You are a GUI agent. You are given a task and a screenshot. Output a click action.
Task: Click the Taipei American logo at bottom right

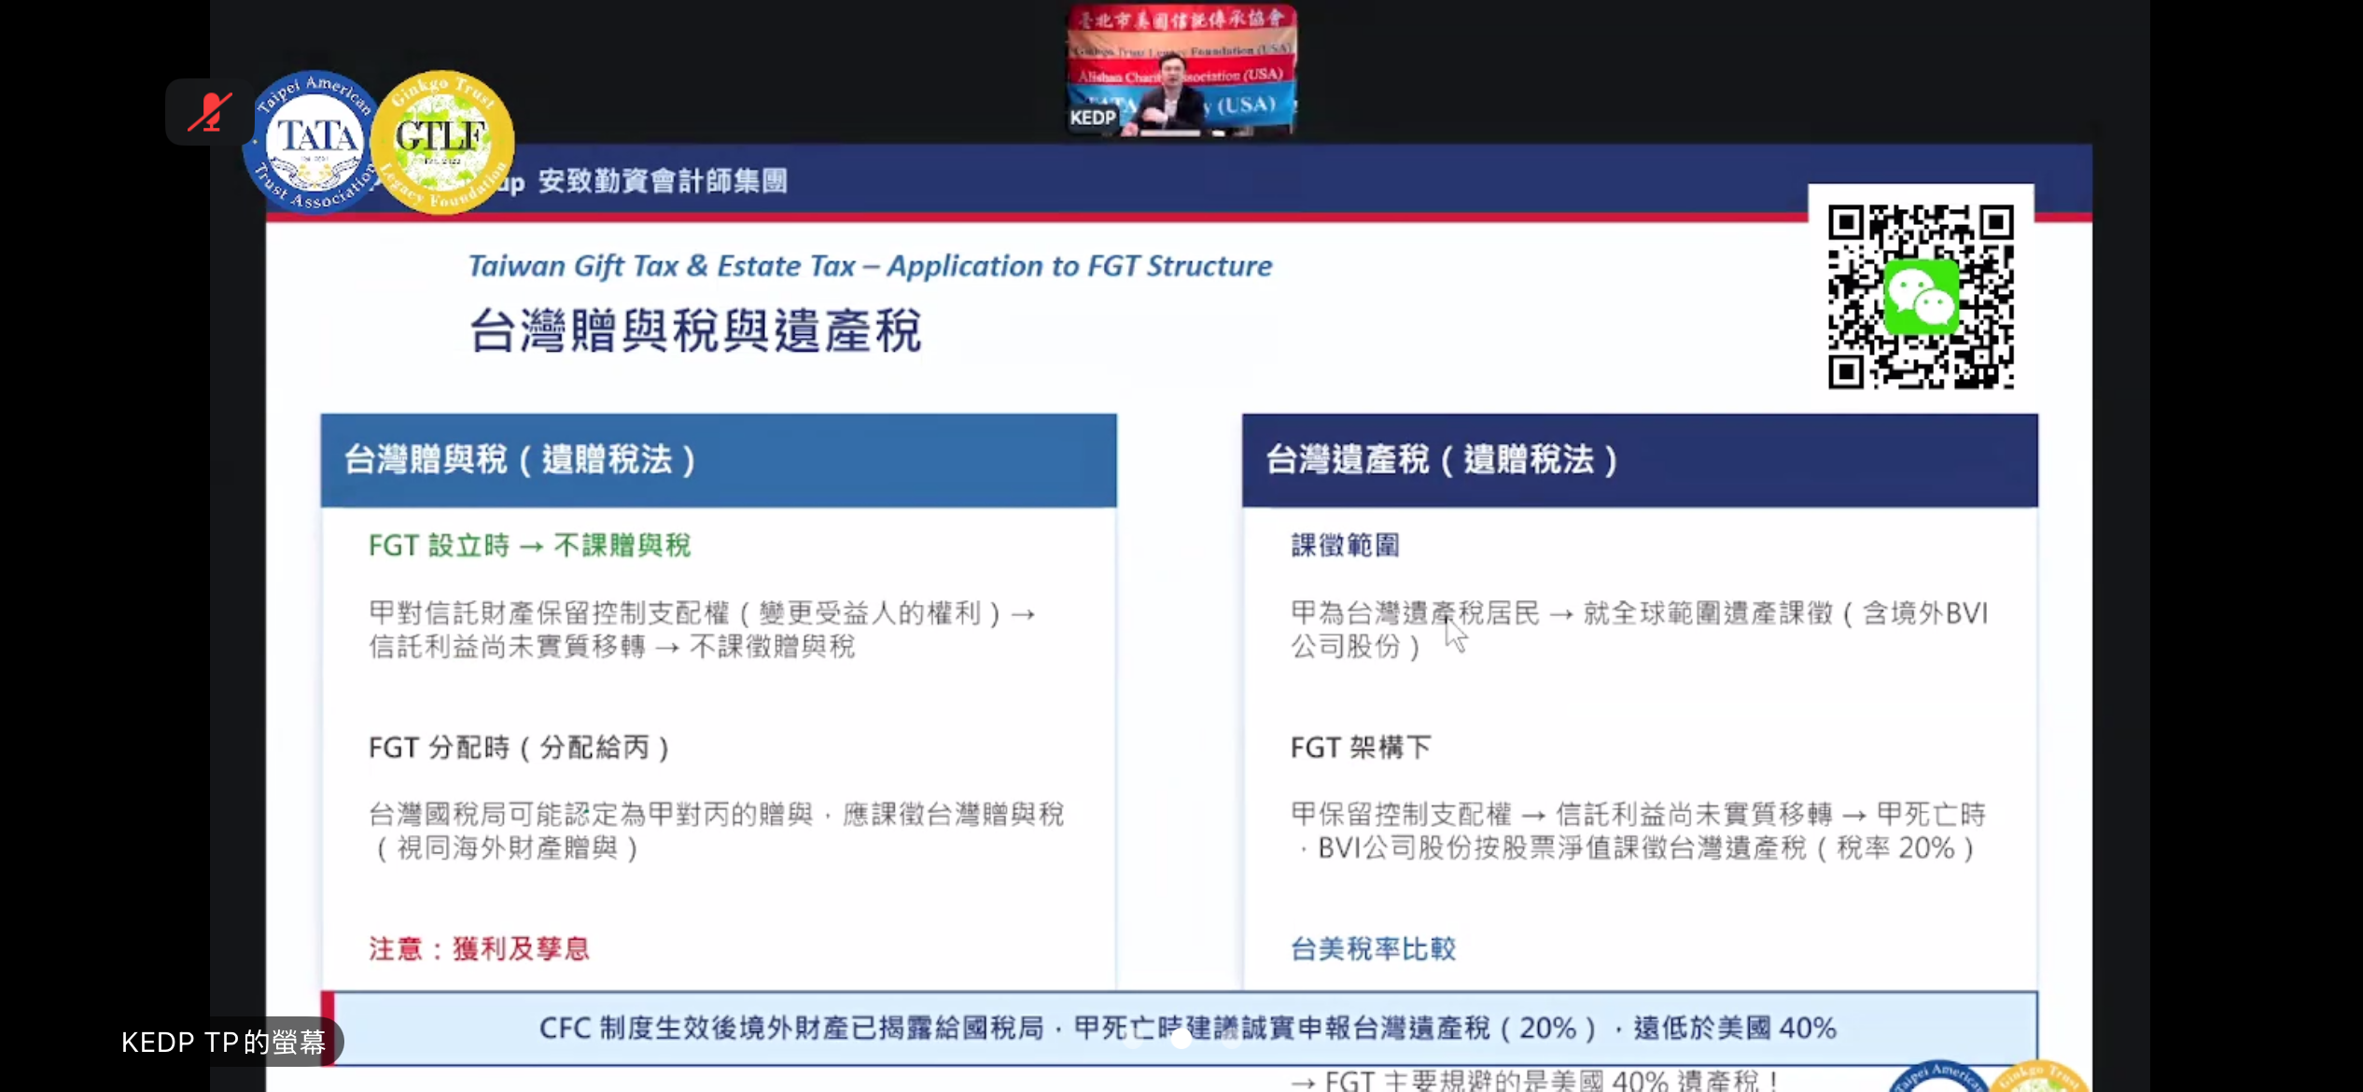(x=1939, y=1079)
